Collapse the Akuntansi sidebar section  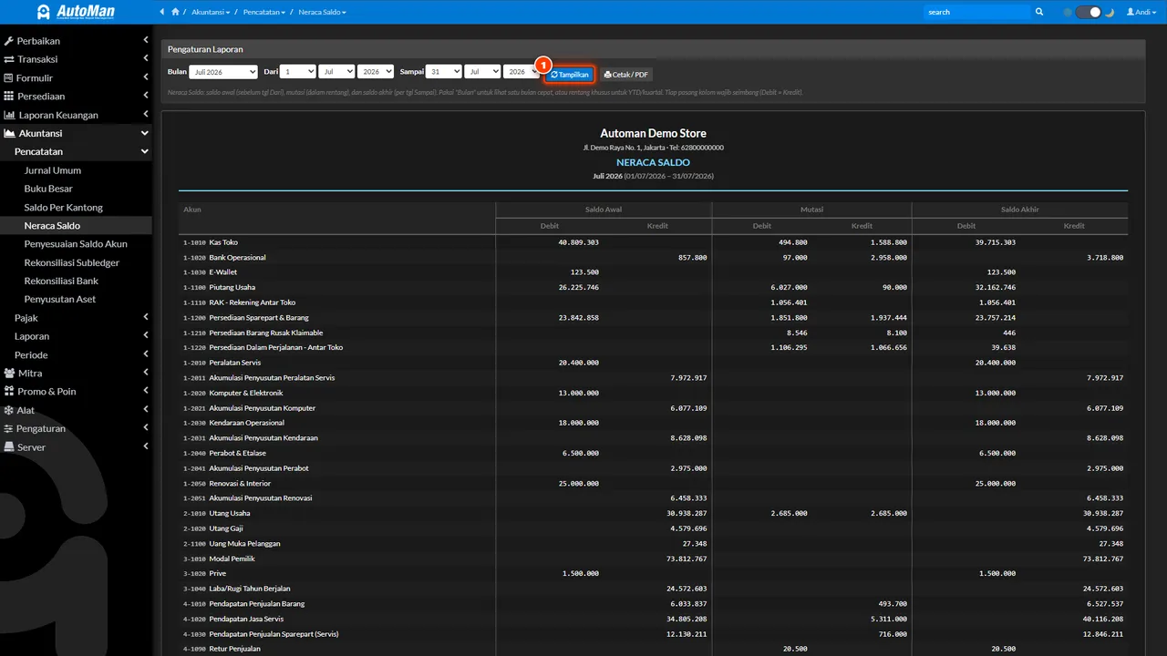[77, 133]
